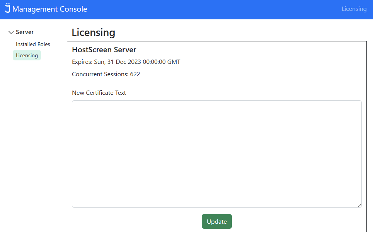The image size is (373, 238).
Task: Activate the highlighted Licensing sidebar entry
Action: pos(26,55)
